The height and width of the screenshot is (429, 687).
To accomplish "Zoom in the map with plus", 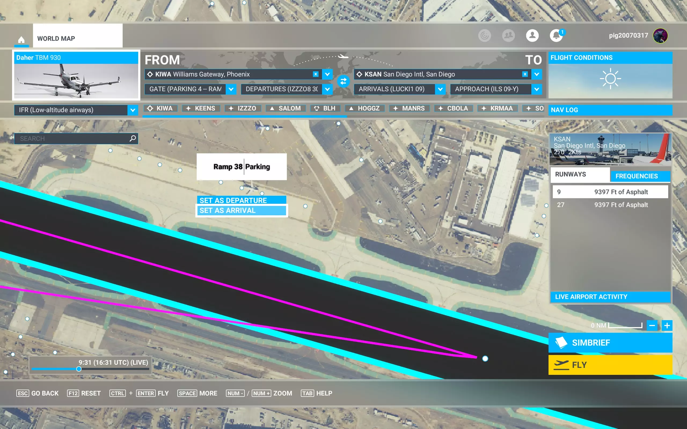I will point(667,326).
